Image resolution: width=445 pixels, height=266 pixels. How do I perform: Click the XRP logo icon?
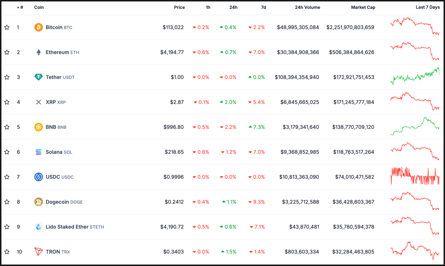(39, 102)
